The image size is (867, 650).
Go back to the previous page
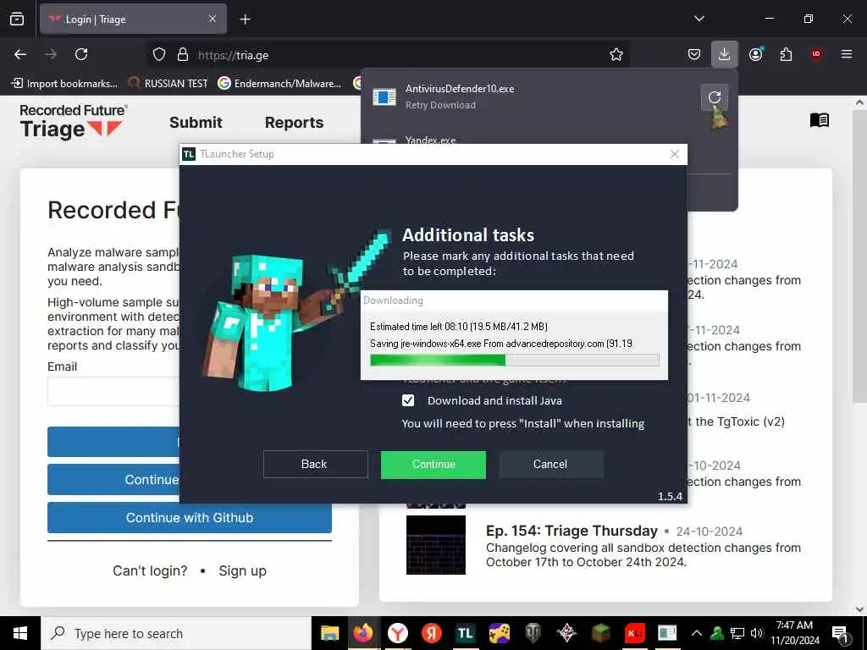click(x=20, y=54)
